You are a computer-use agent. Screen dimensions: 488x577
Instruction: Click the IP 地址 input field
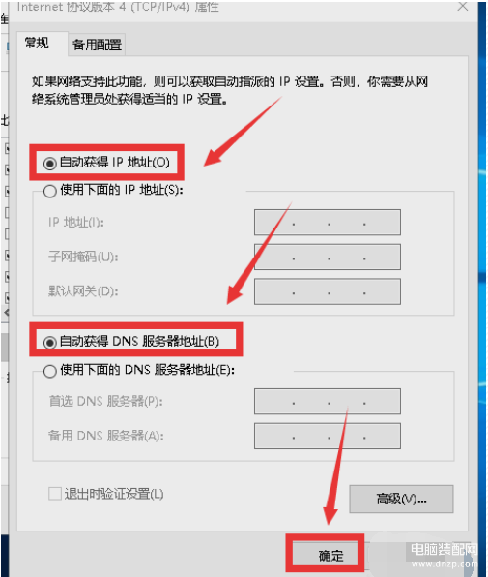[328, 223]
